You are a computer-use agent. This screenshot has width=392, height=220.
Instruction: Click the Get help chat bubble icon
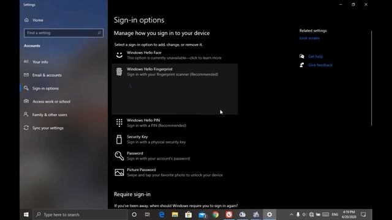tap(302, 56)
